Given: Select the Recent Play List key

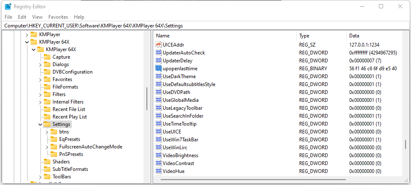Looking at the screenshot, I should click(69, 117).
